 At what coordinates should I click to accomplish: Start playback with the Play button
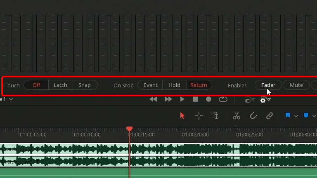point(182,99)
